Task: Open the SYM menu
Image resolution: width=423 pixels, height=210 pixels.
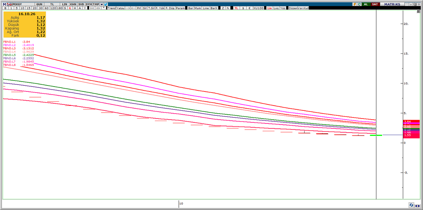Action: click(x=89, y=4)
